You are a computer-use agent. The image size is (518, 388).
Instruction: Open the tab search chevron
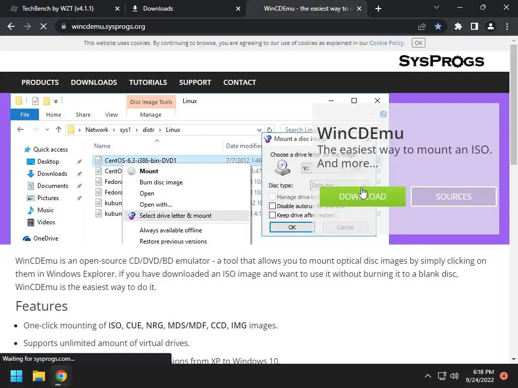[x=437, y=7]
